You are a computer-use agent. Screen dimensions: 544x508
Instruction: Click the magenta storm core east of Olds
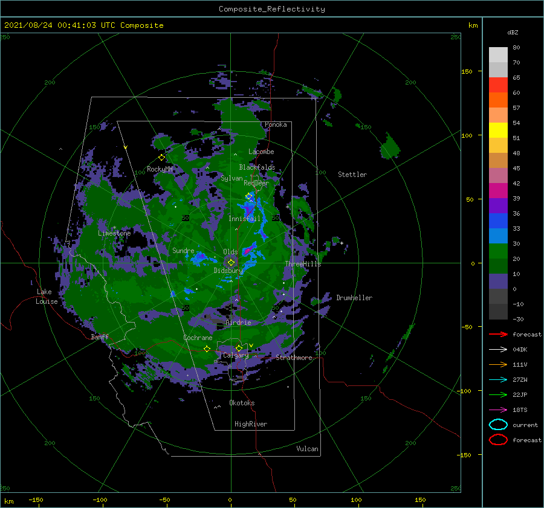point(248,249)
